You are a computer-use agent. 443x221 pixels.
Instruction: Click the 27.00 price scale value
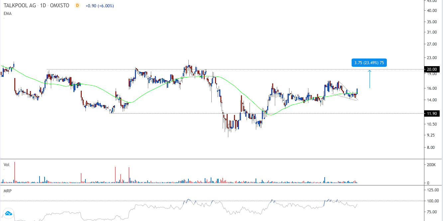[x=432, y=44]
